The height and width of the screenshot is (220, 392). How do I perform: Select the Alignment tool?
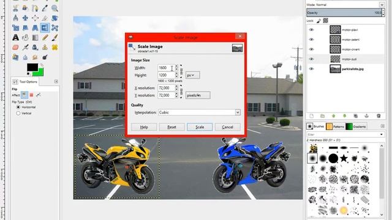[35, 18]
